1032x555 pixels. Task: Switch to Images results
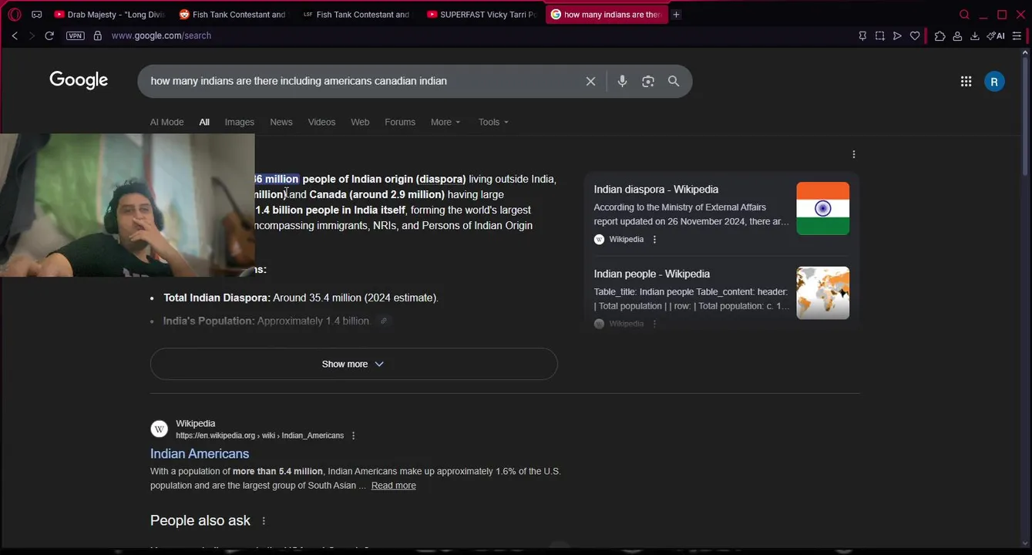click(x=240, y=122)
